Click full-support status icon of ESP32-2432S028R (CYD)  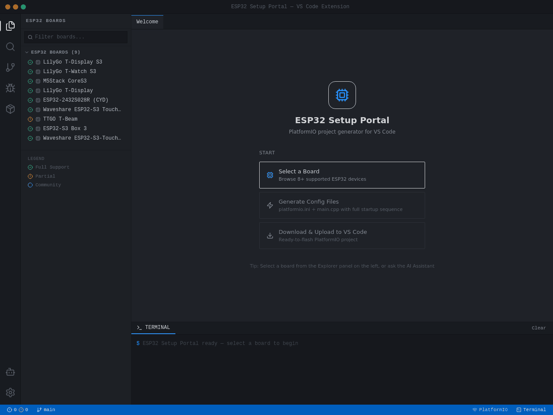tap(30, 100)
